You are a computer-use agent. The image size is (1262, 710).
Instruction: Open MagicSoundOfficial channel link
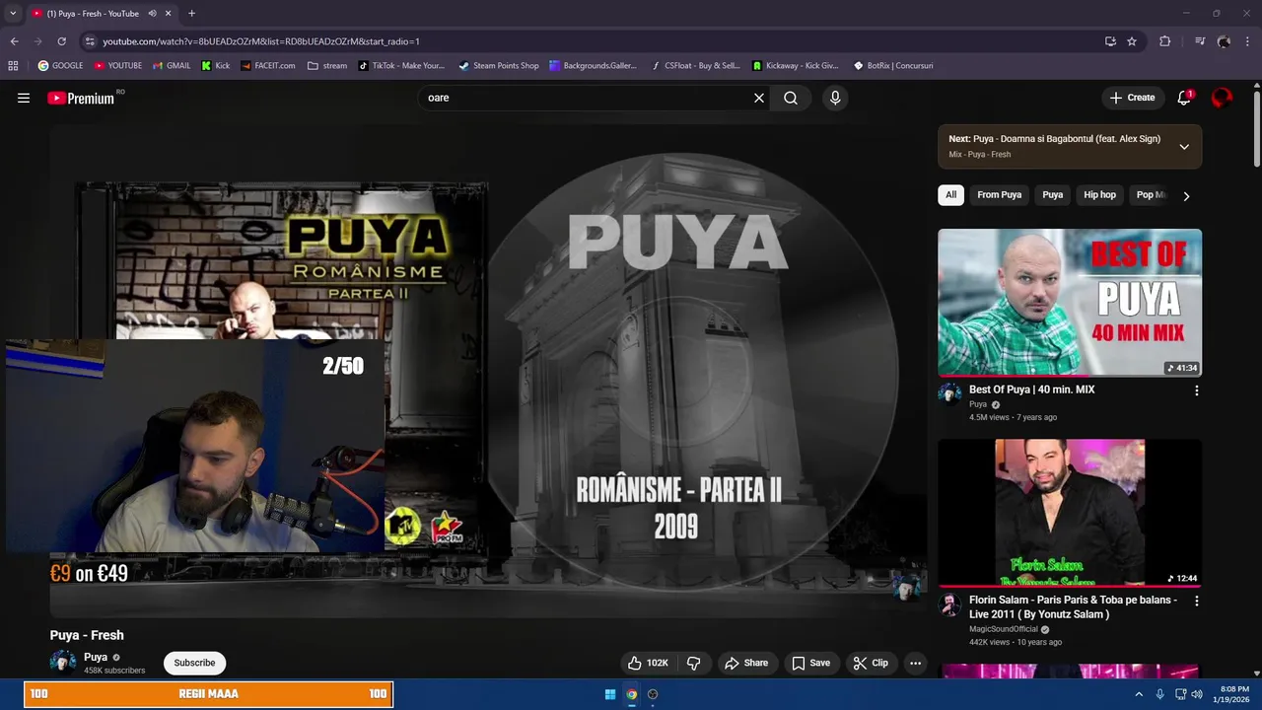(1004, 629)
